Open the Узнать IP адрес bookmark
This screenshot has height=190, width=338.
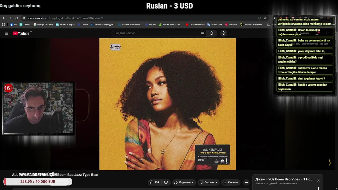pos(65,25)
